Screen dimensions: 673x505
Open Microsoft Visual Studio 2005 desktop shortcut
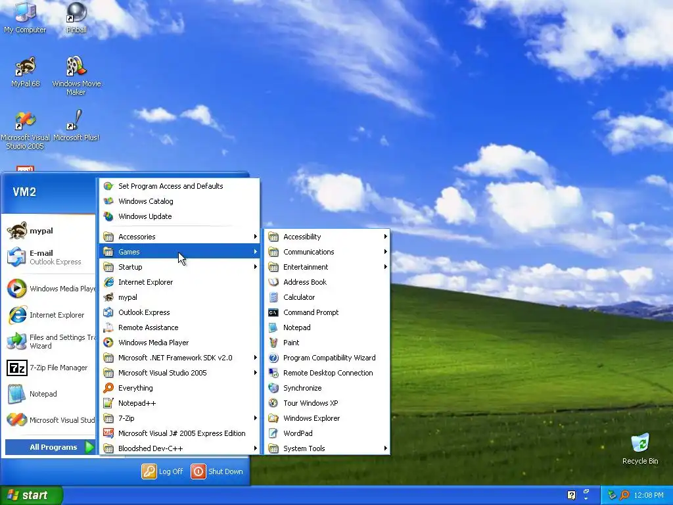click(25, 130)
